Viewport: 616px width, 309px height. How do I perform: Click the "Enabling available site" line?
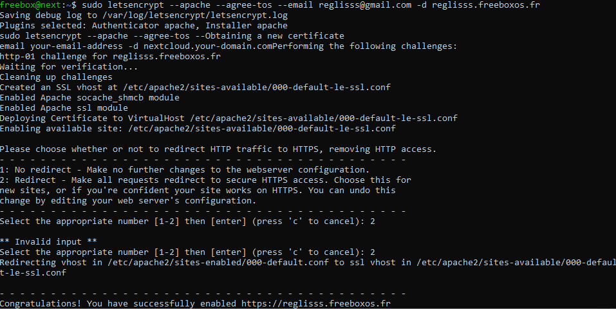tap(197, 129)
